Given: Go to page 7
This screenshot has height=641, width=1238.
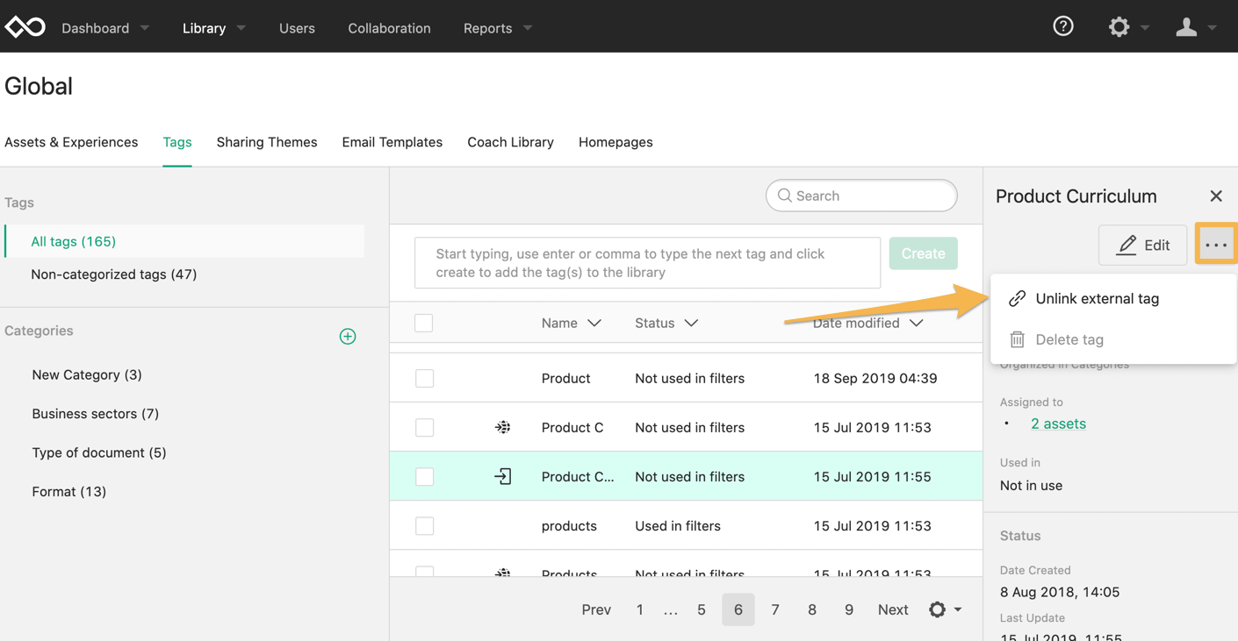Looking at the screenshot, I should pos(775,609).
